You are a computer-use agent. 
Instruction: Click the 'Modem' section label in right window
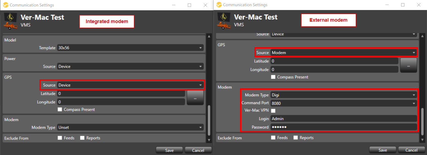tap(225, 87)
